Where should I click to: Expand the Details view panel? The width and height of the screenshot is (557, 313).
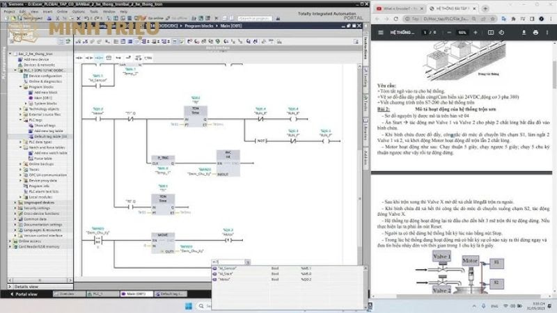point(10,286)
